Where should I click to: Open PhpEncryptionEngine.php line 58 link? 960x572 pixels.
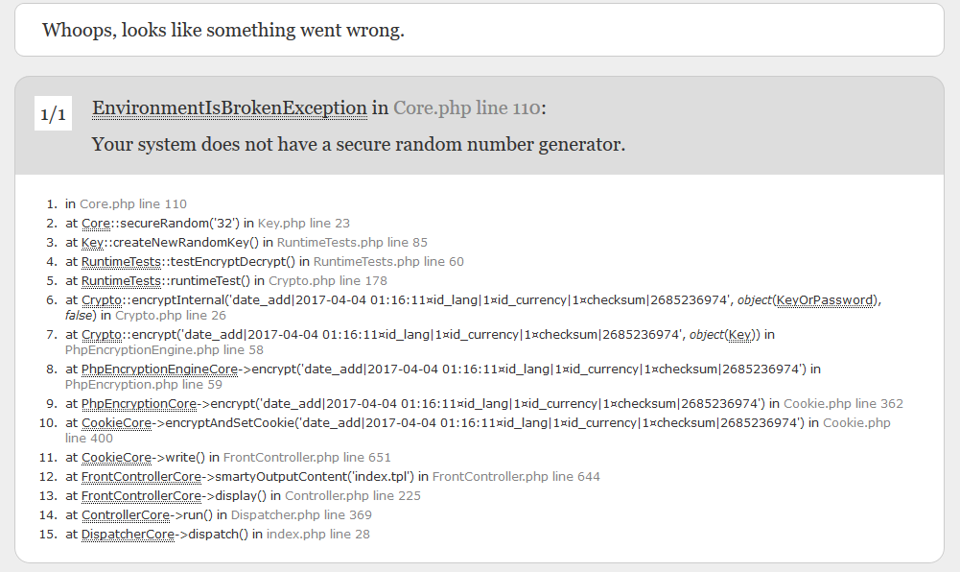coord(164,349)
